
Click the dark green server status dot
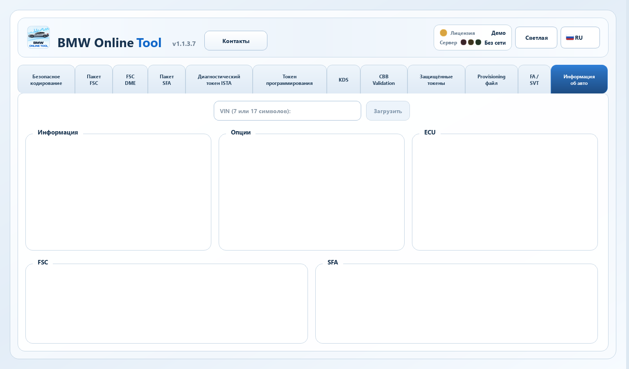[x=478, y=42]
